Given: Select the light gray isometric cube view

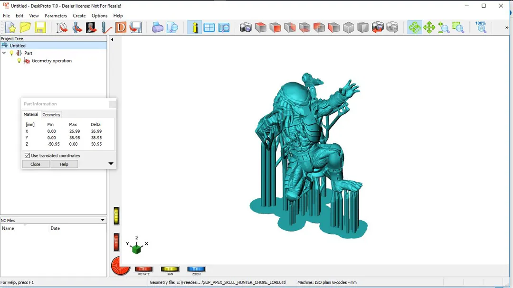Looking at the screenshot, I should click(x=349, y=28).
